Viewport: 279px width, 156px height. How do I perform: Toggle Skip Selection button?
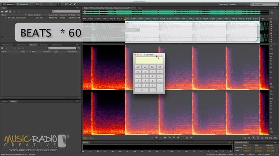tap(191, 138)
